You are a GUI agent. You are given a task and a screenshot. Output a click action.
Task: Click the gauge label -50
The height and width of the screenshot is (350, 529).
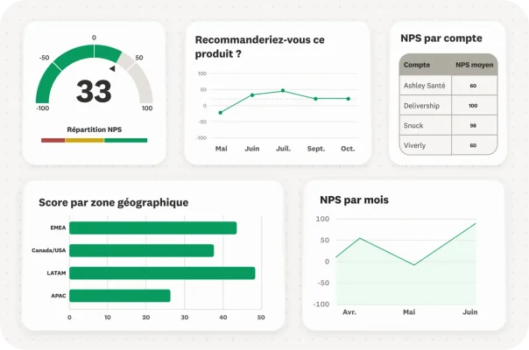coord(44,58)
